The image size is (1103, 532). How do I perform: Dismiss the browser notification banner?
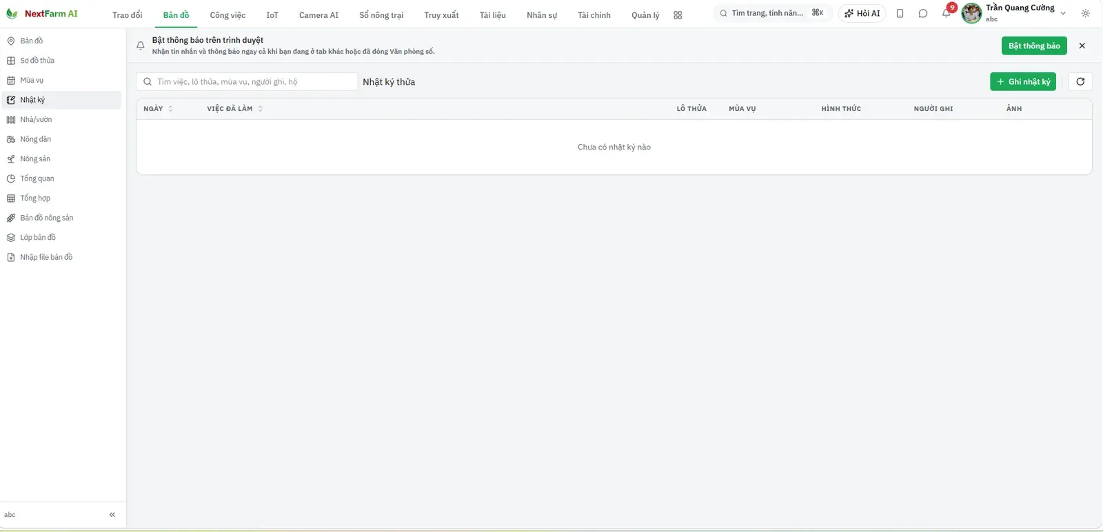coord(1082,45)
